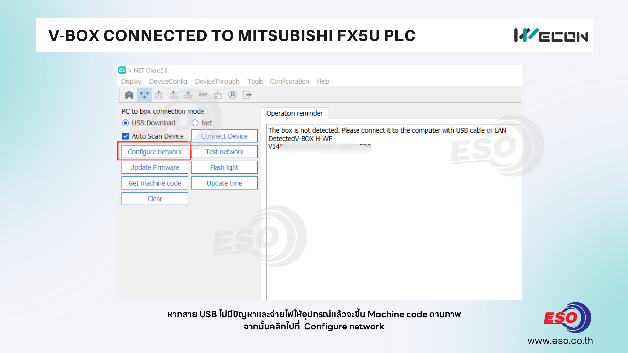628x353 pixels.
Task: Click the Flash light button
Action: coord(224,167)
